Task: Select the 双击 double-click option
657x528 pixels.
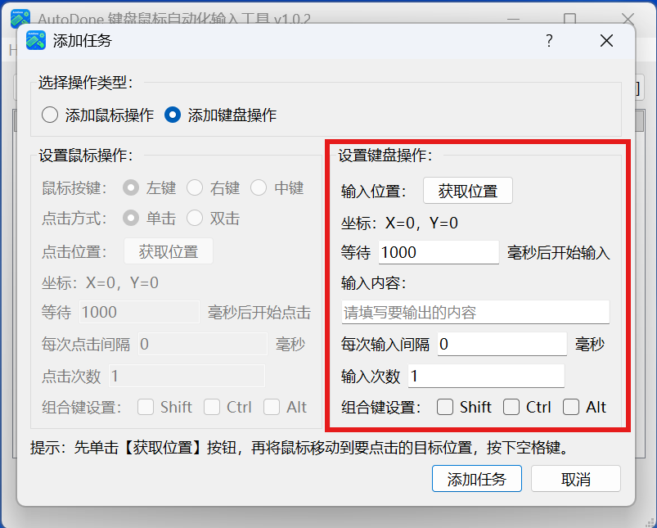Action: [x=194, y=219]
